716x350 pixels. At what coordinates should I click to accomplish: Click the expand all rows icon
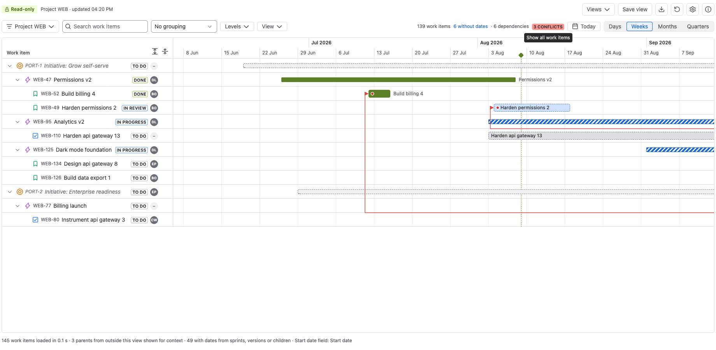click(x=155, y=51)
